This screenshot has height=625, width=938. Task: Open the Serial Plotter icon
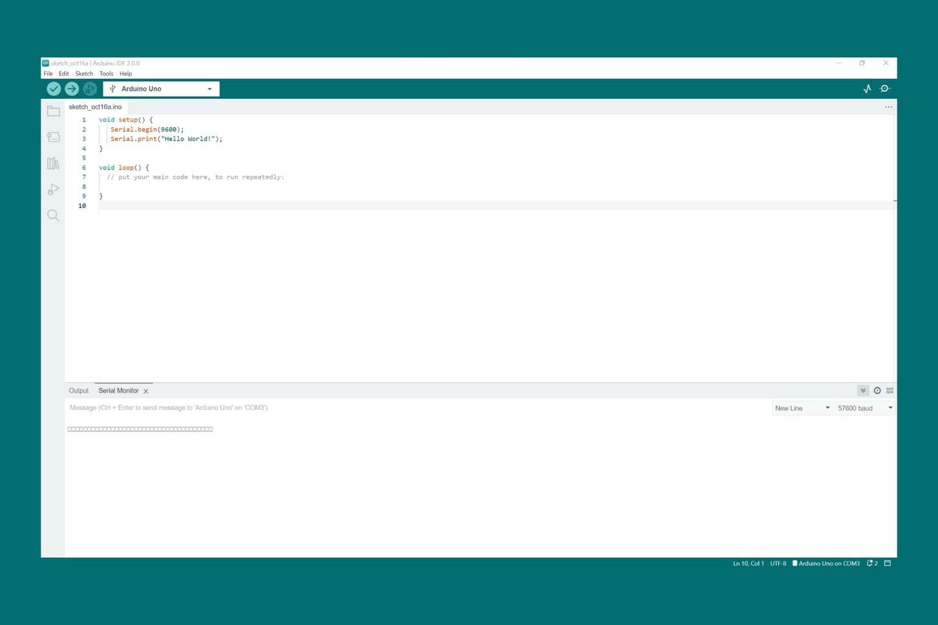tap(867, 89)
